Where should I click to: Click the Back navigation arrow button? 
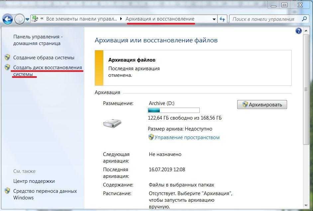tap(8, 19)
